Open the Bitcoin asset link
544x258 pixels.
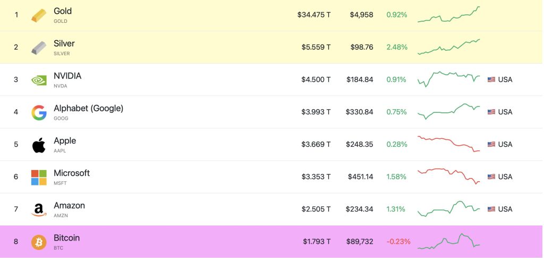66,238
